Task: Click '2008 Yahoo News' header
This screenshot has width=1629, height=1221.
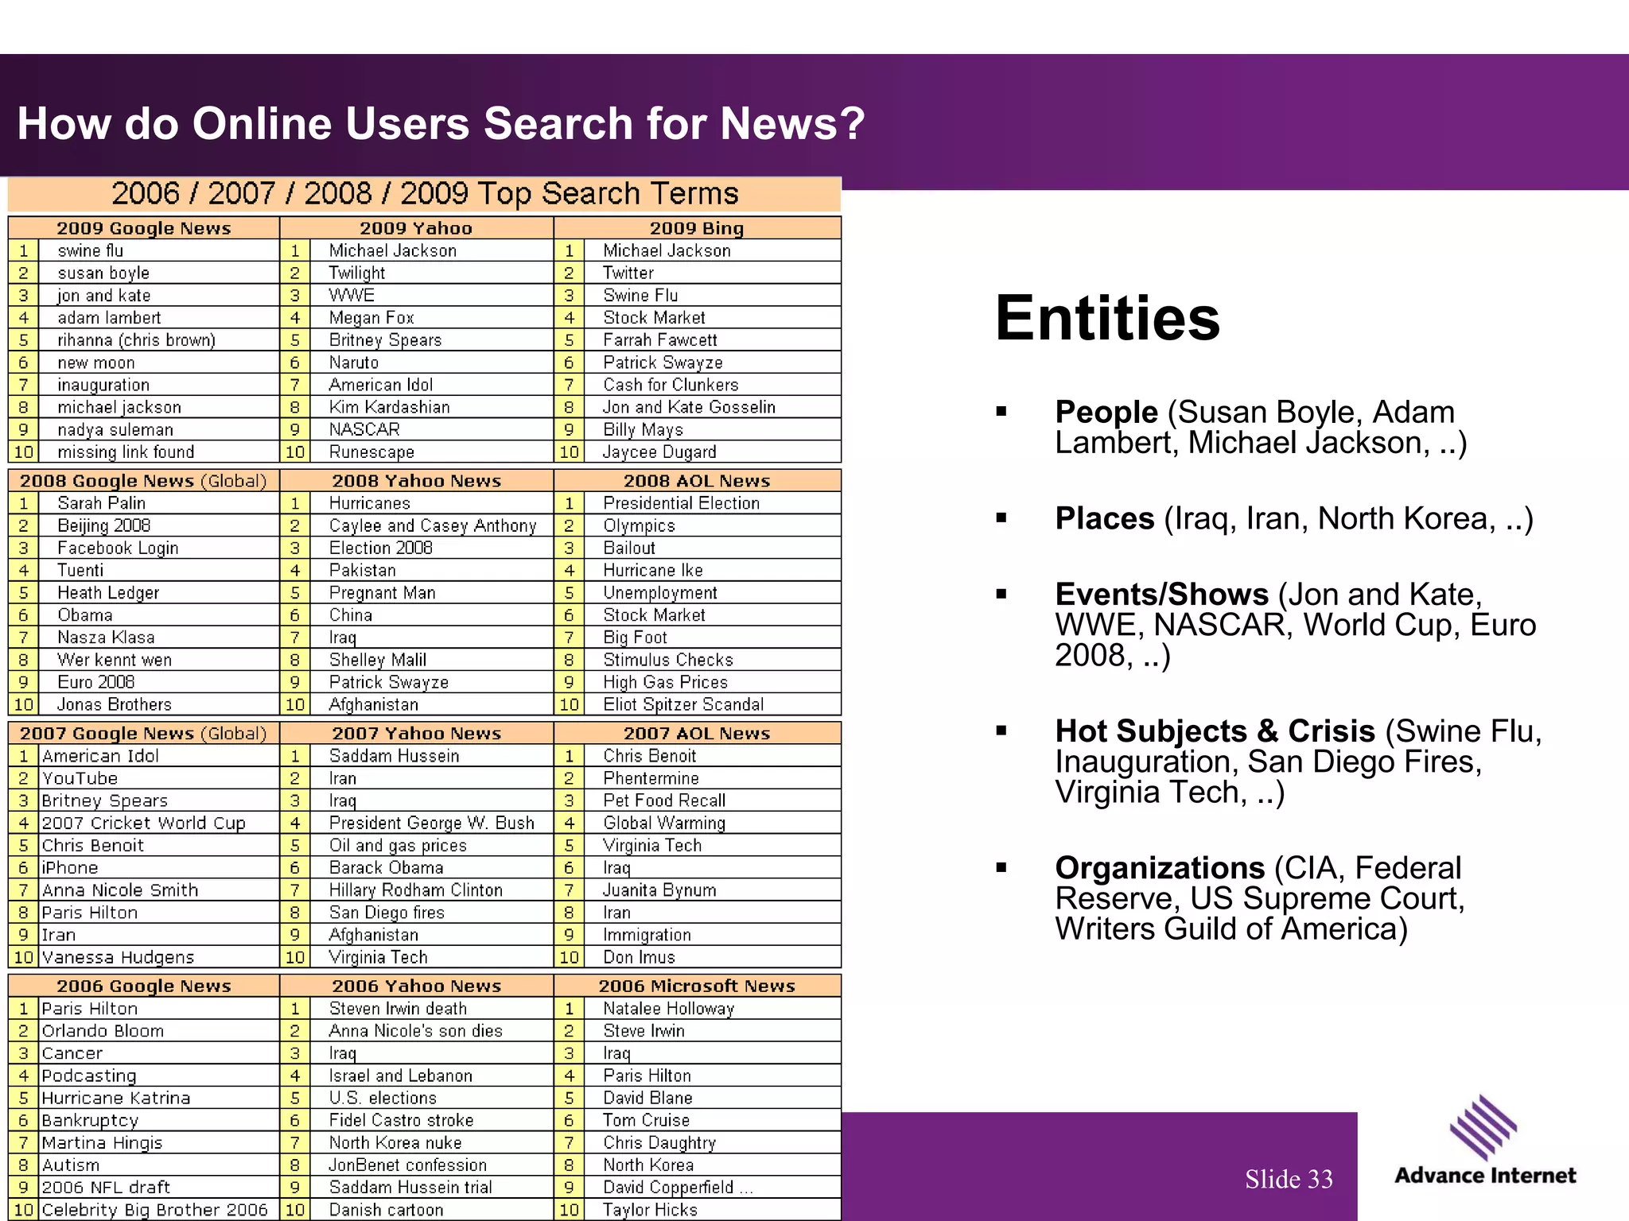Action: [416, 481]
